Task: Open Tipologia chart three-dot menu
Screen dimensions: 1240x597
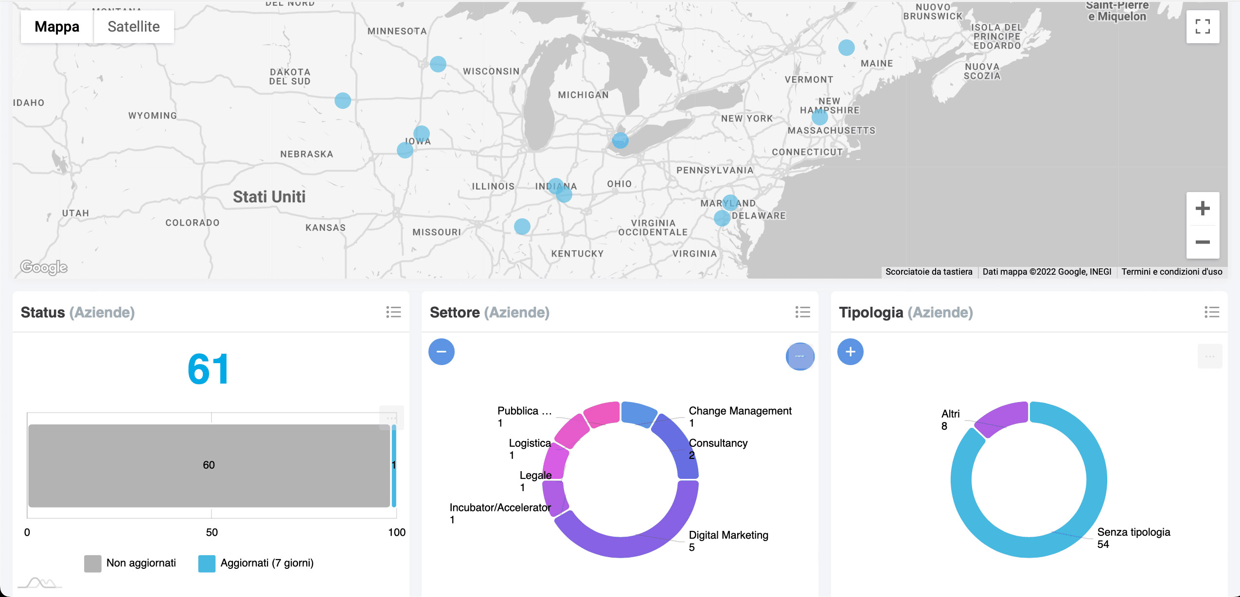Action: pos(1209,356)
